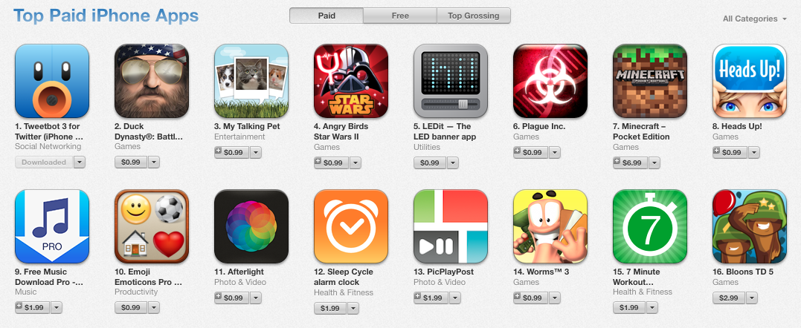The image size is (801, 328).
Task: Select the Minecraft Pocket Edition icon
Action: [x=650, y=81]
